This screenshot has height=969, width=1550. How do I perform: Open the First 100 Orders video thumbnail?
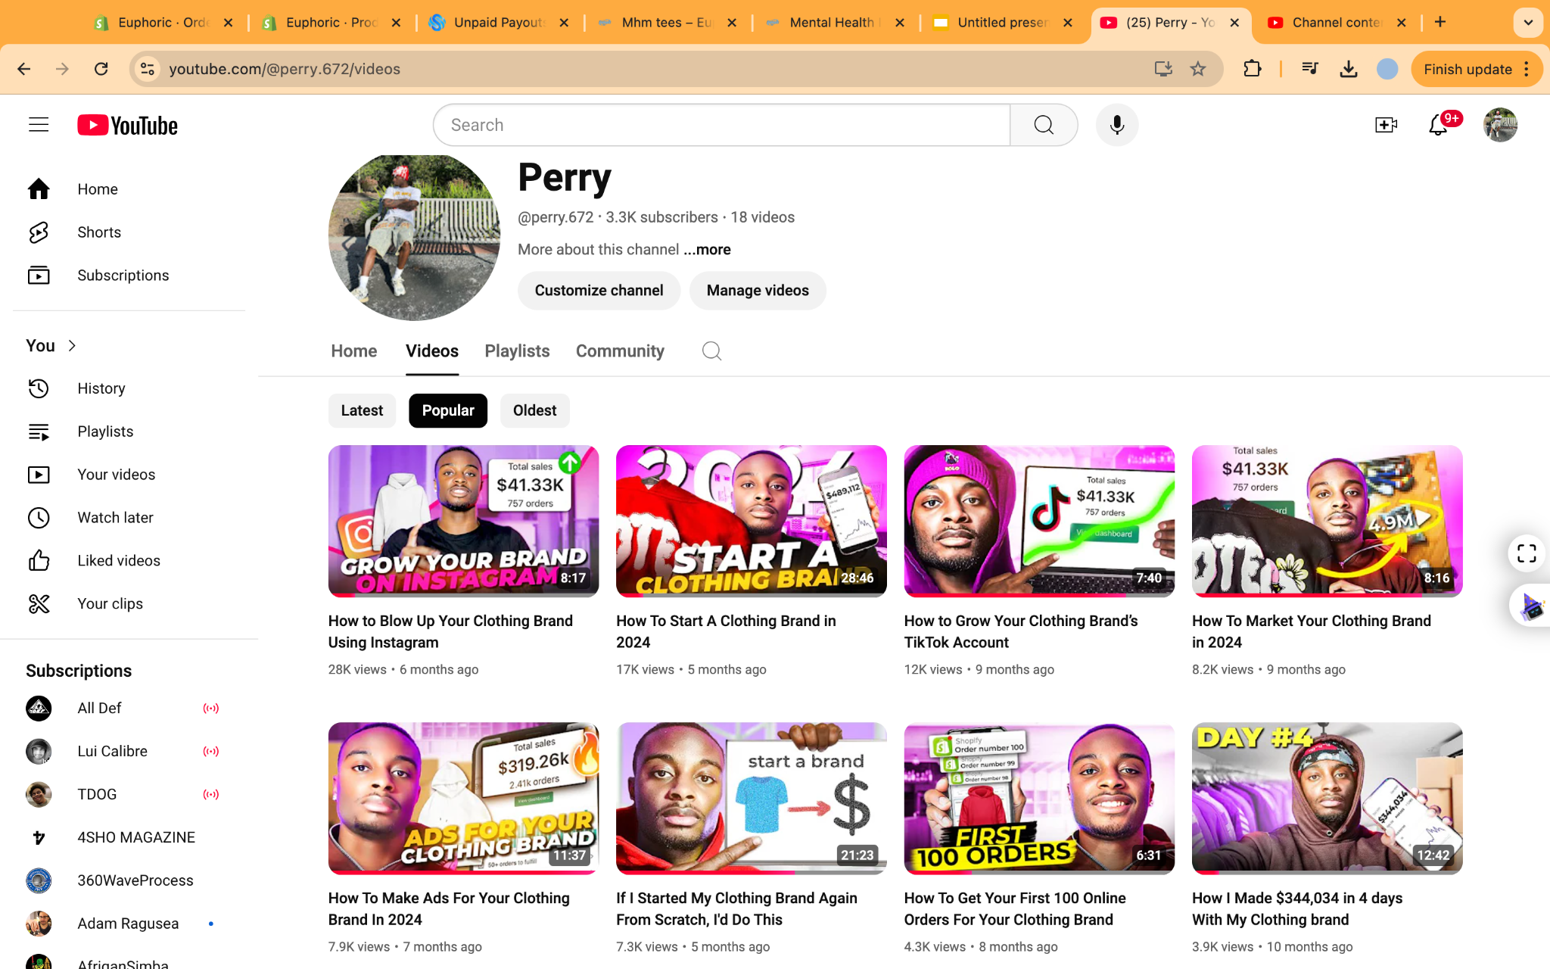click(1039, 798)
